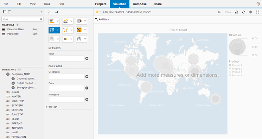
Task: Open the View menu
Action: coord(33,4)
